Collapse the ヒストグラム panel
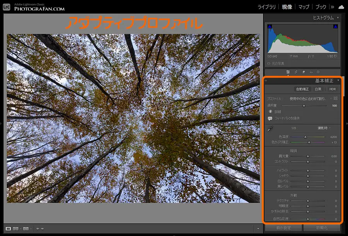Screen dimensions: 348x236 tap(338, 17)
